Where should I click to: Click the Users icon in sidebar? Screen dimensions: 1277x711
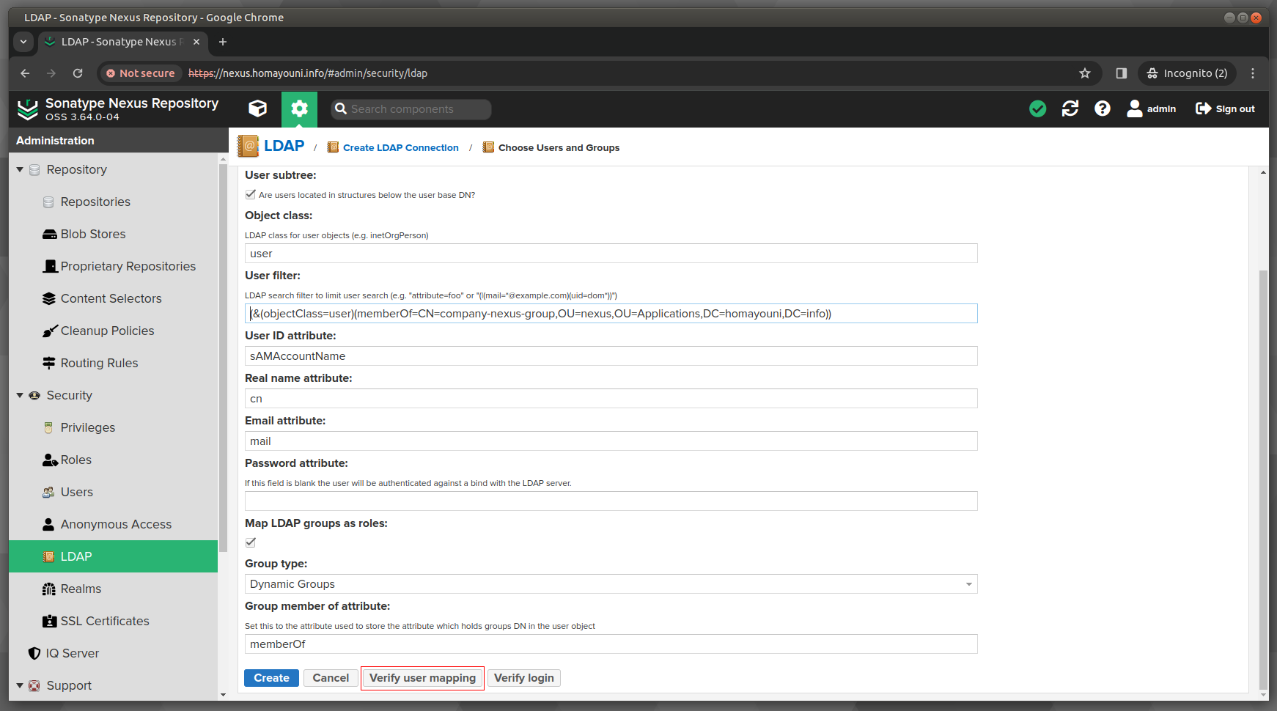[48, 492]
